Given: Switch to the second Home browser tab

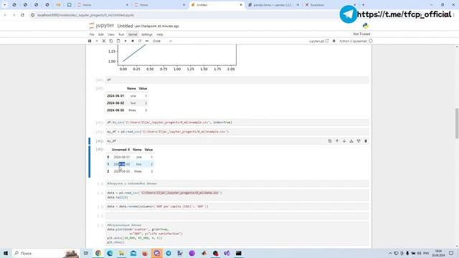Looking at the screenshot, I should (x=159, y=5).
